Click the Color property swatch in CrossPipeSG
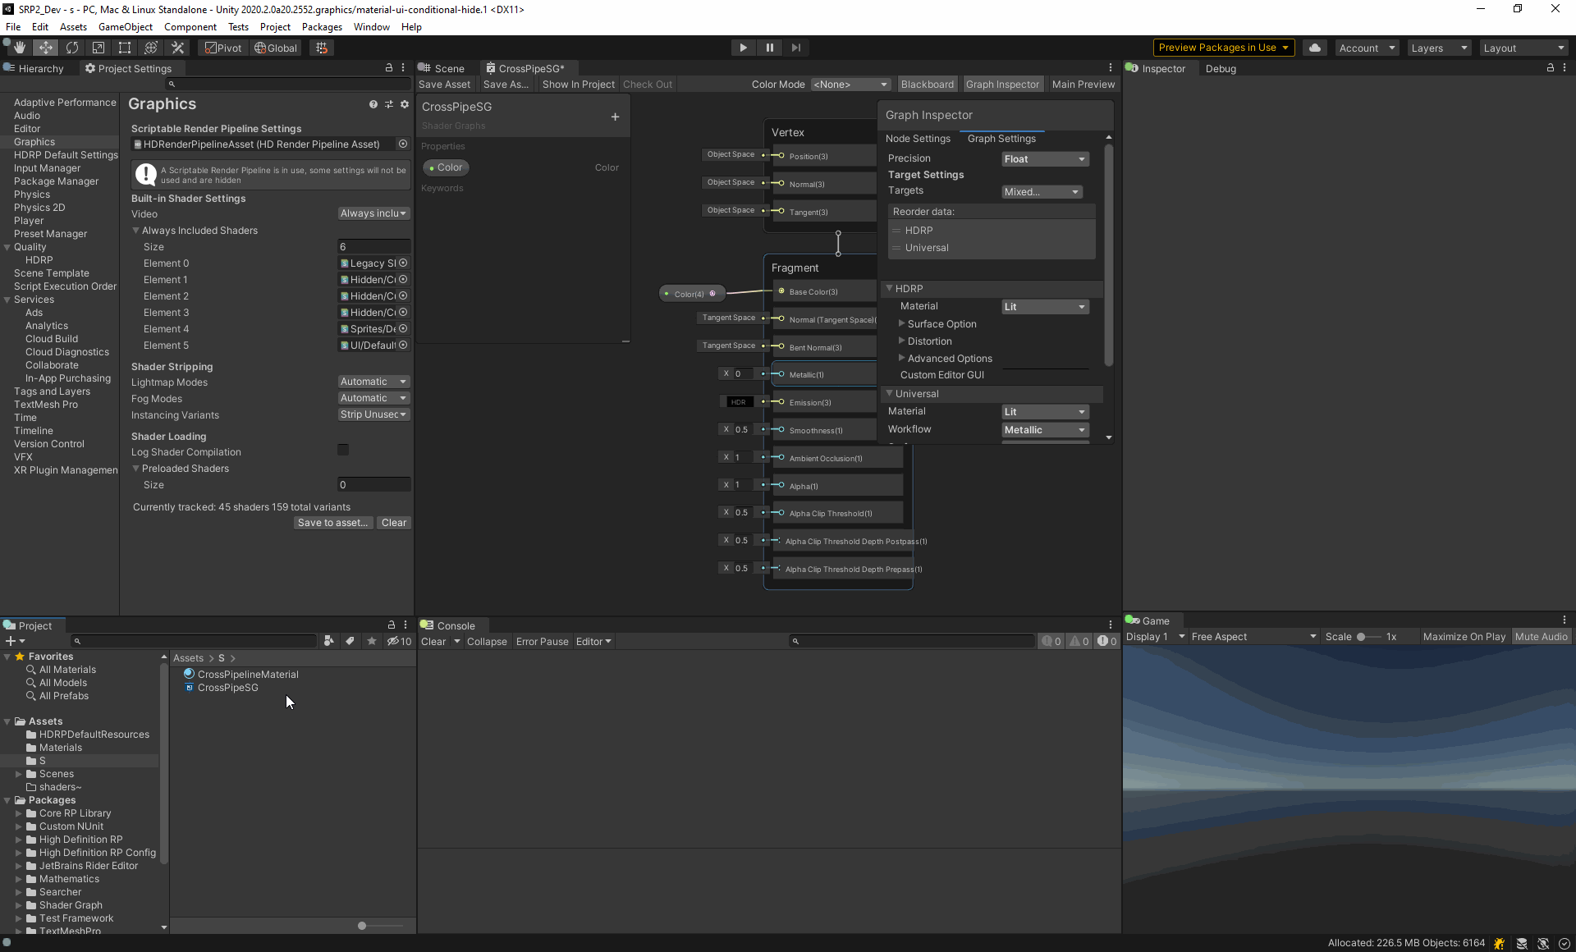1576x952 pixels. 446,167
